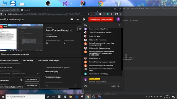Image resolution: width=177 pixels, height=99 pixels.
Task: Expand stream key type dropdown
Action: (x=38, y=74)
